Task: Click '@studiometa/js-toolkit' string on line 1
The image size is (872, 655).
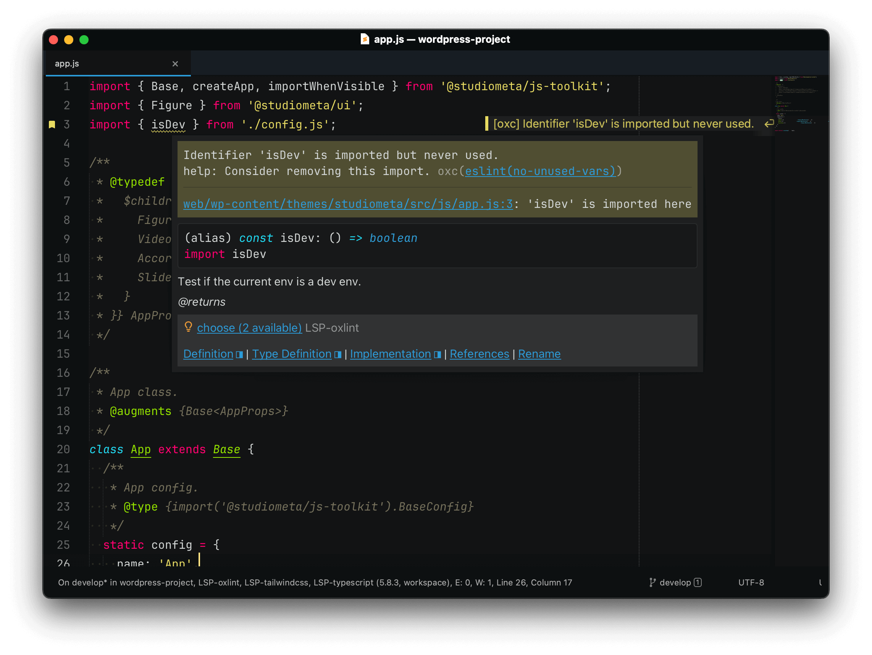Action: pos(522,86)
